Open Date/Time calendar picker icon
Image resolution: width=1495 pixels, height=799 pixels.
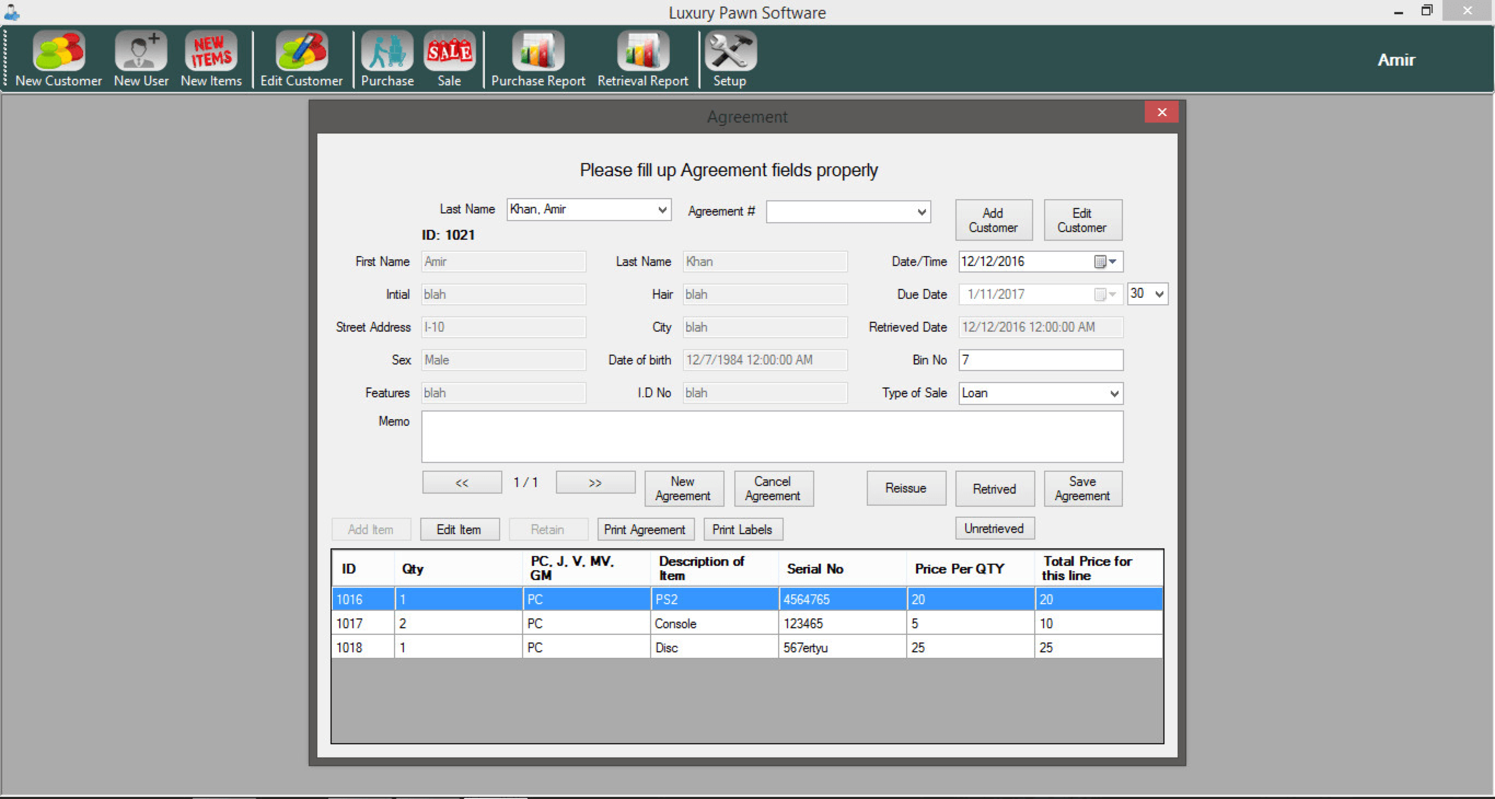1105,262
